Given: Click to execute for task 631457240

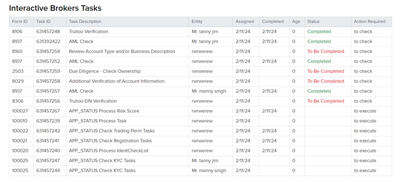Looking at the screenshot, I should click(365, 151).
